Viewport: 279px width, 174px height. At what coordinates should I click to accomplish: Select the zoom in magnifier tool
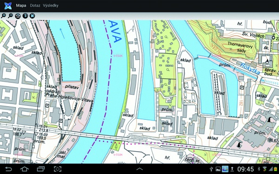point(3,16)
